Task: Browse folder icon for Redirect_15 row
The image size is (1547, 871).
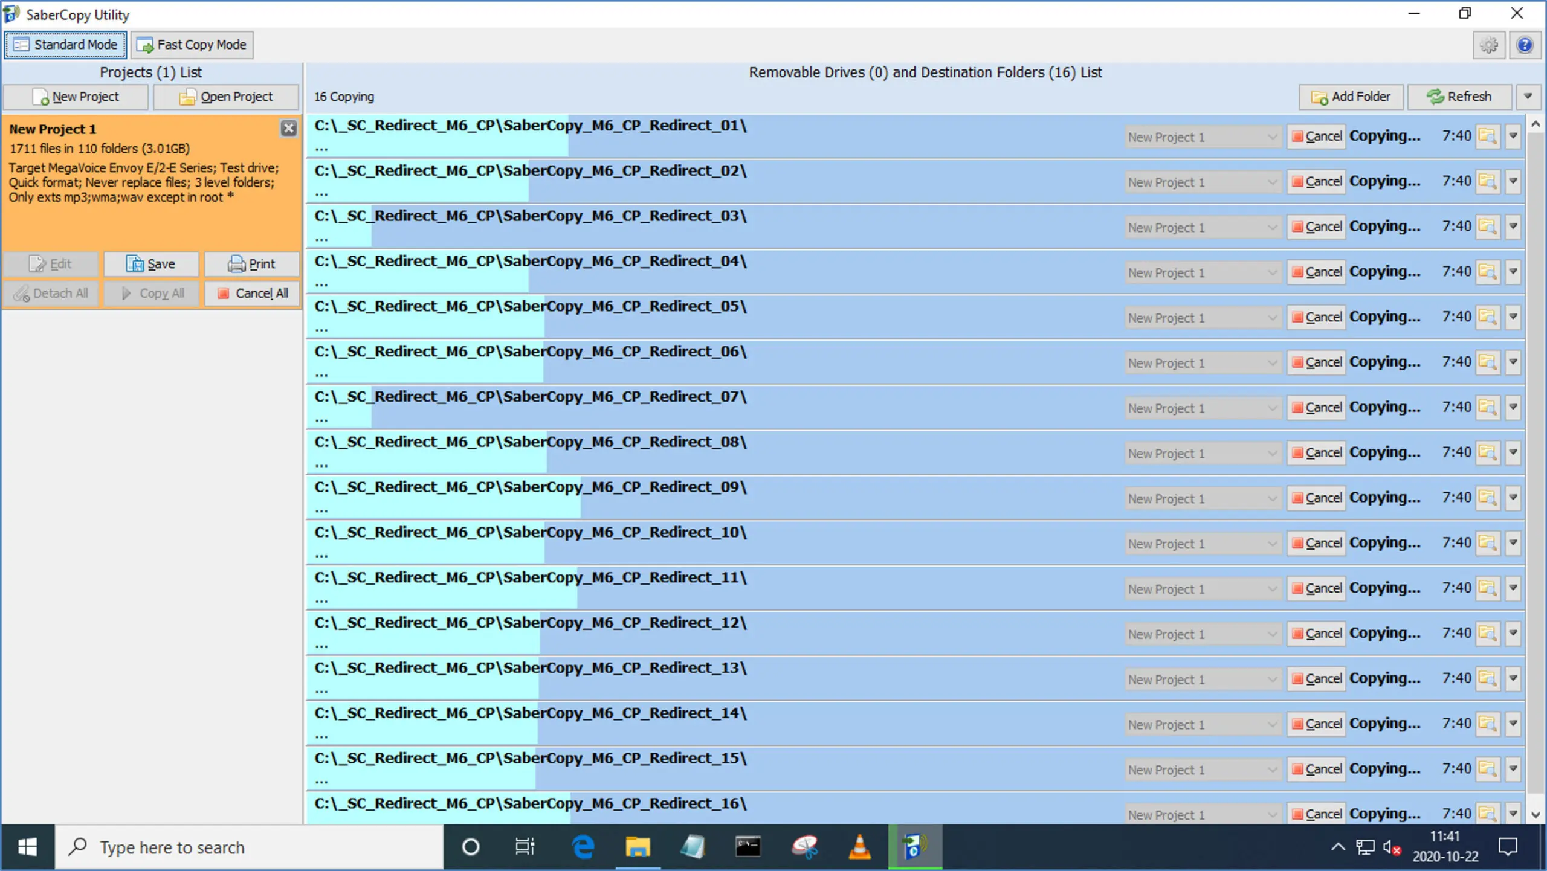Action: (1488, 769)
